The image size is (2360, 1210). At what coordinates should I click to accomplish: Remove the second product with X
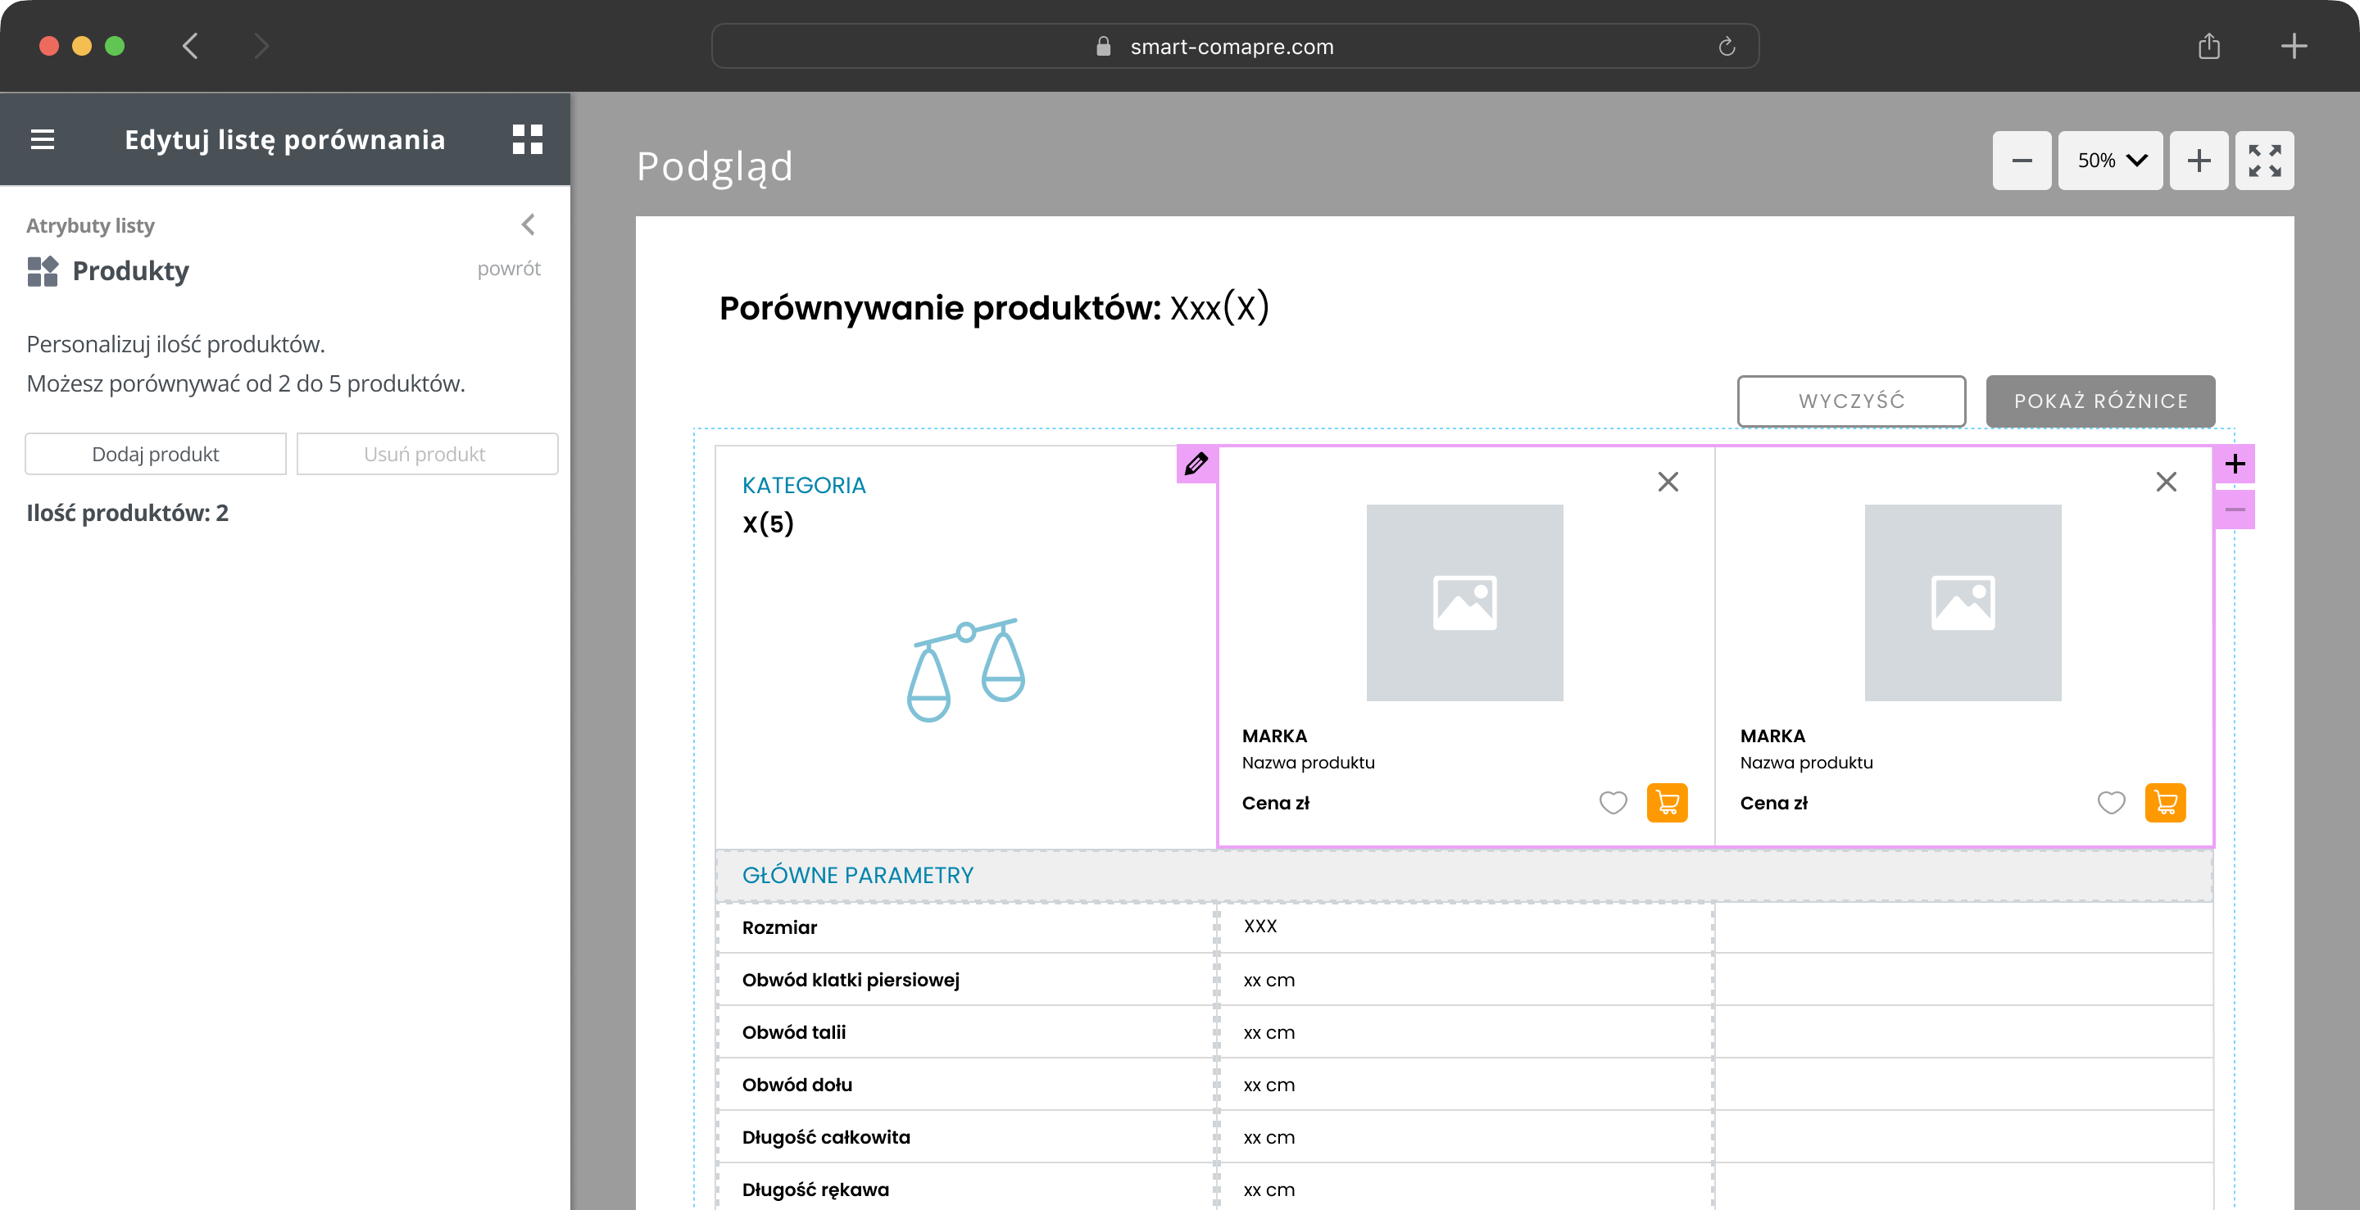point(2166,482)
